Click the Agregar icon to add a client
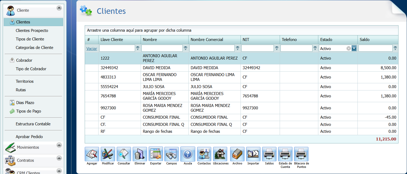407x174 pixels. [92, 154]
